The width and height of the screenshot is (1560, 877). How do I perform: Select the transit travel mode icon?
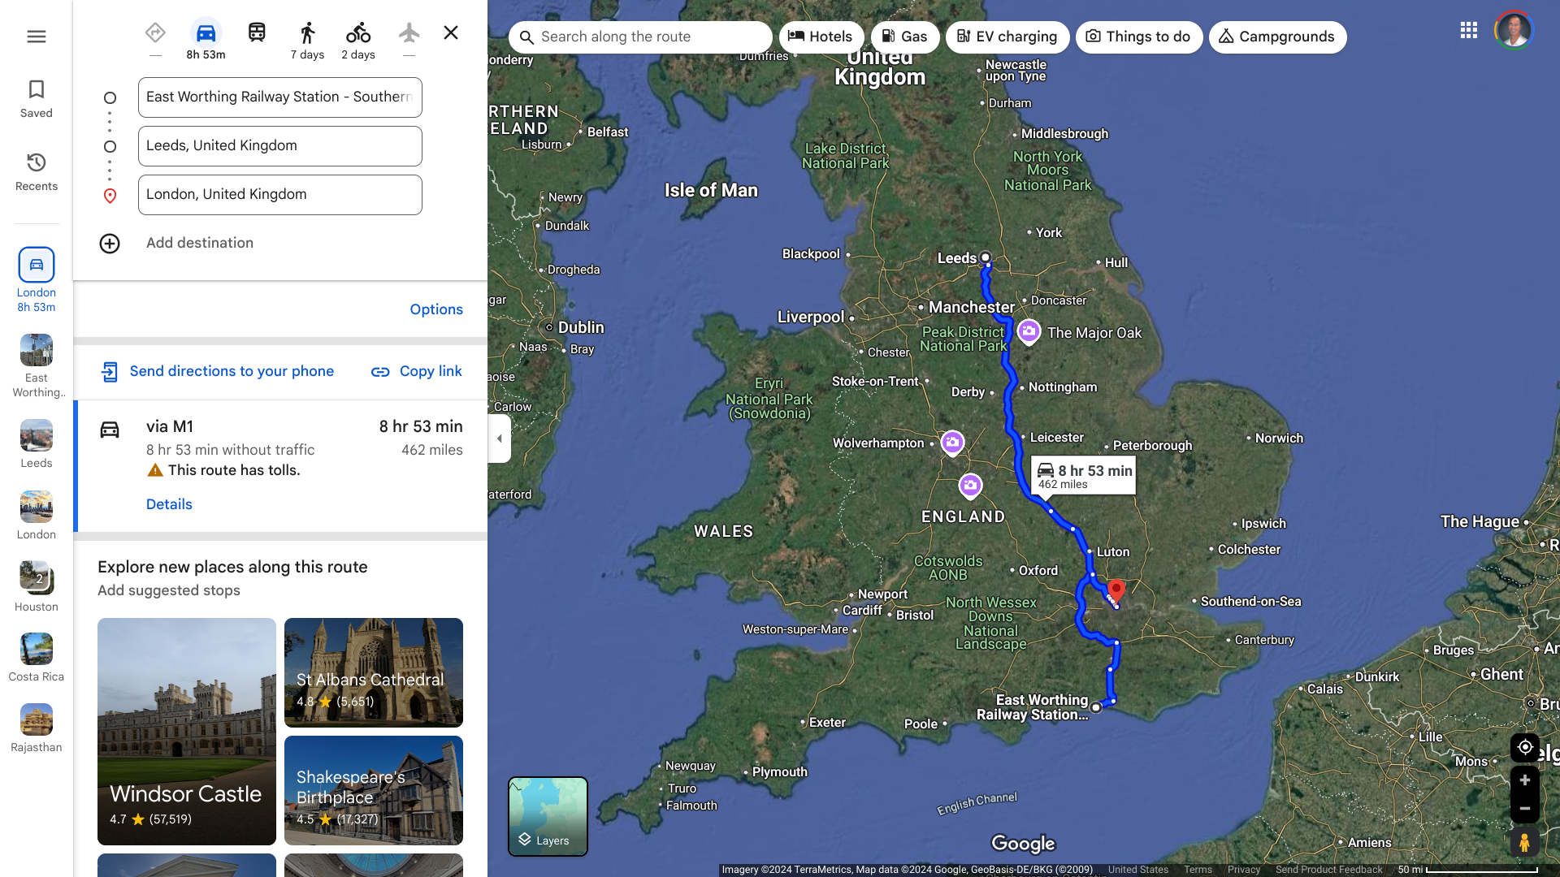257,32
